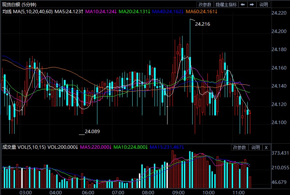
Task: Close the volume panel with X
Action: [266, 147]
